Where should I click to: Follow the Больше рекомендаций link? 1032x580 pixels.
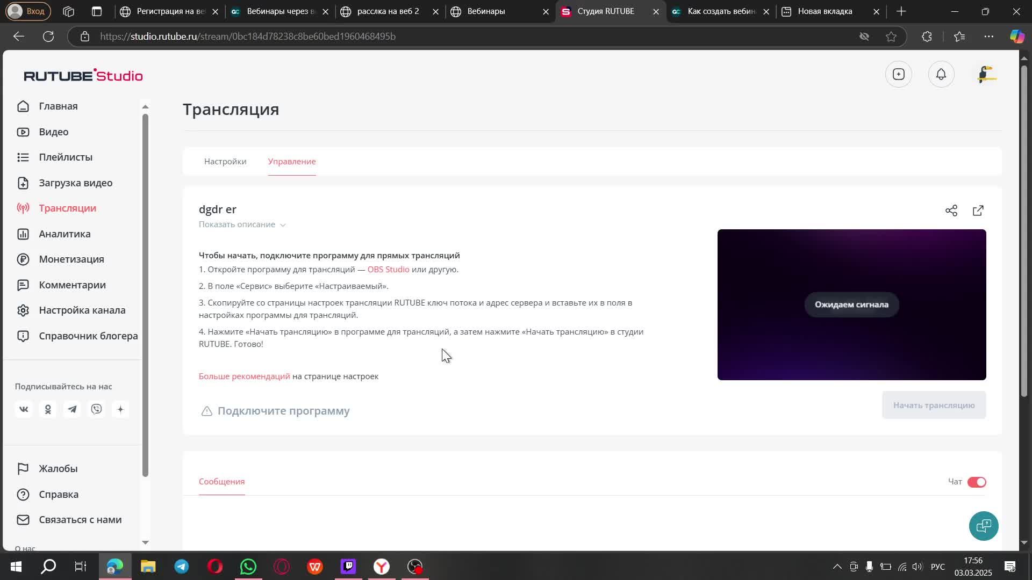244,376
